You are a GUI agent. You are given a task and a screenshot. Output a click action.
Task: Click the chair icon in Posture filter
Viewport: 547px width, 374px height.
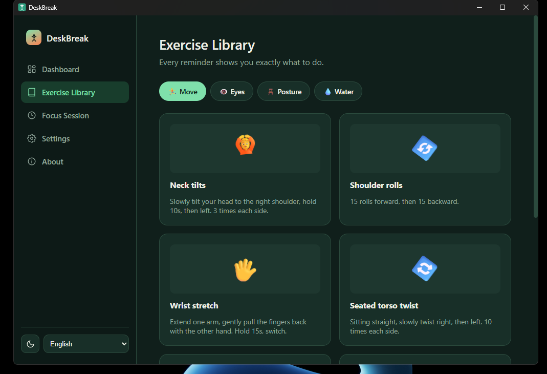[x=271, y=92]
